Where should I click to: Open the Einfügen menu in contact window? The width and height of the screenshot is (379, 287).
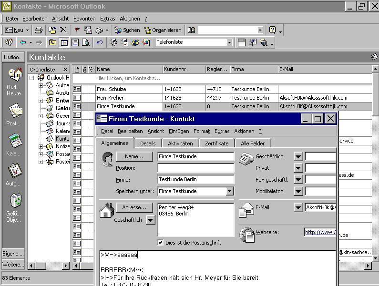178,131
